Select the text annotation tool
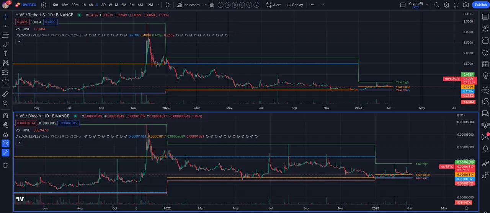490x213 pixels. (x=5, y=54)
